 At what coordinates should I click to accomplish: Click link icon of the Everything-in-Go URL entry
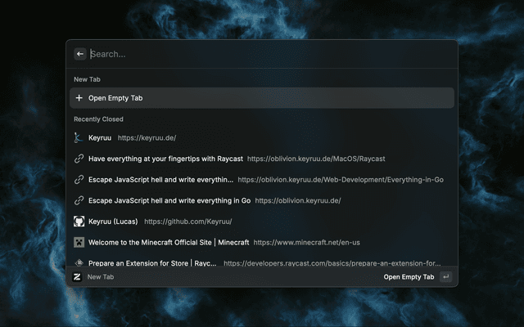[79, 179]
